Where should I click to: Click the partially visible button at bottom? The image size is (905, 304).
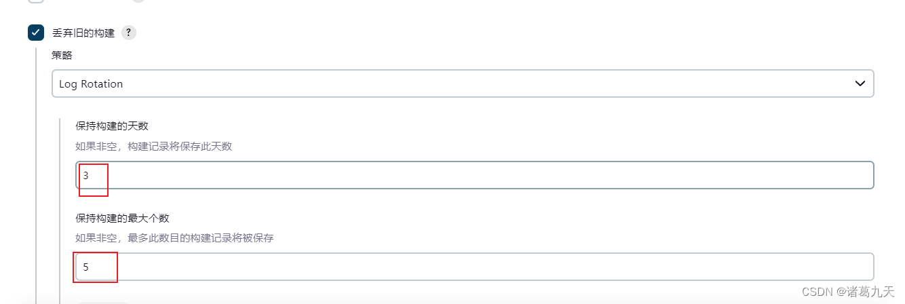pyautogui.click(x=102, y=302)
